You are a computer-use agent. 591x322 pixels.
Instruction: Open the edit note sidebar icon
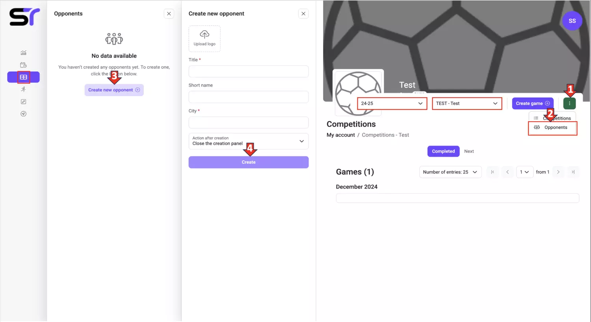point(23,102)
